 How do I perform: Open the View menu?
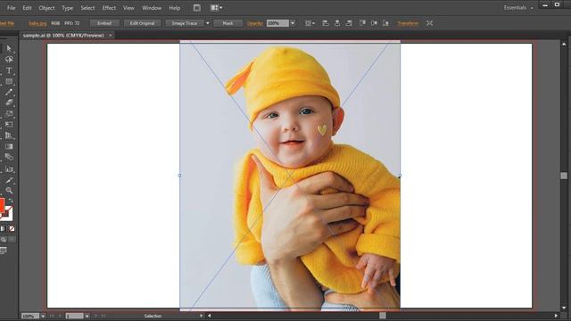[x=128, y=8]
